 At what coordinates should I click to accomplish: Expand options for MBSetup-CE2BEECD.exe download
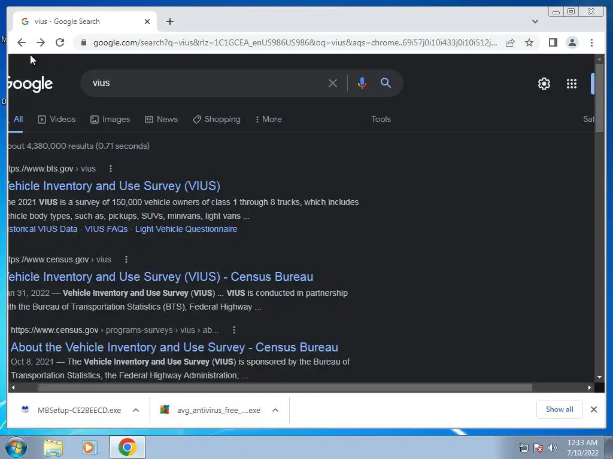136,410
